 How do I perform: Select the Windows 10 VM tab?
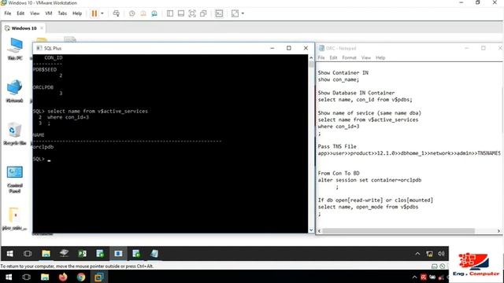[x=24, y=28]
